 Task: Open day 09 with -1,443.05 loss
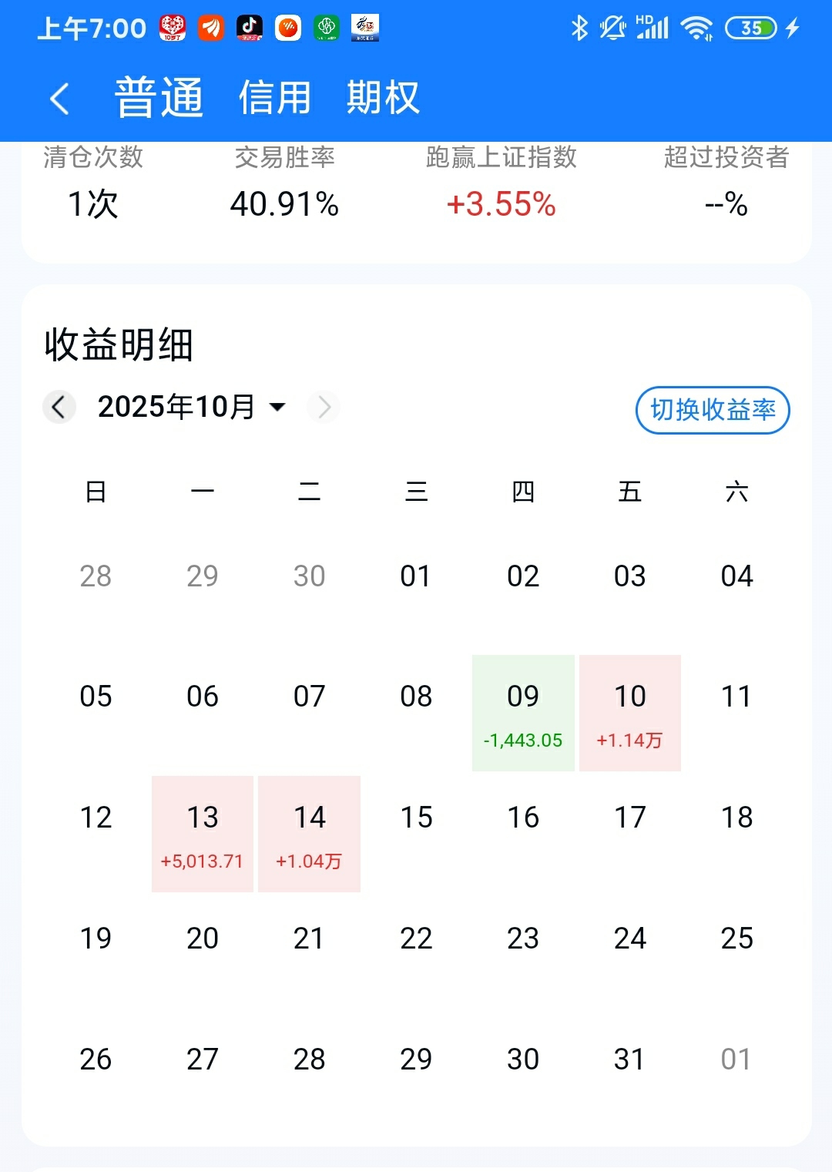[x=523, y=713]
